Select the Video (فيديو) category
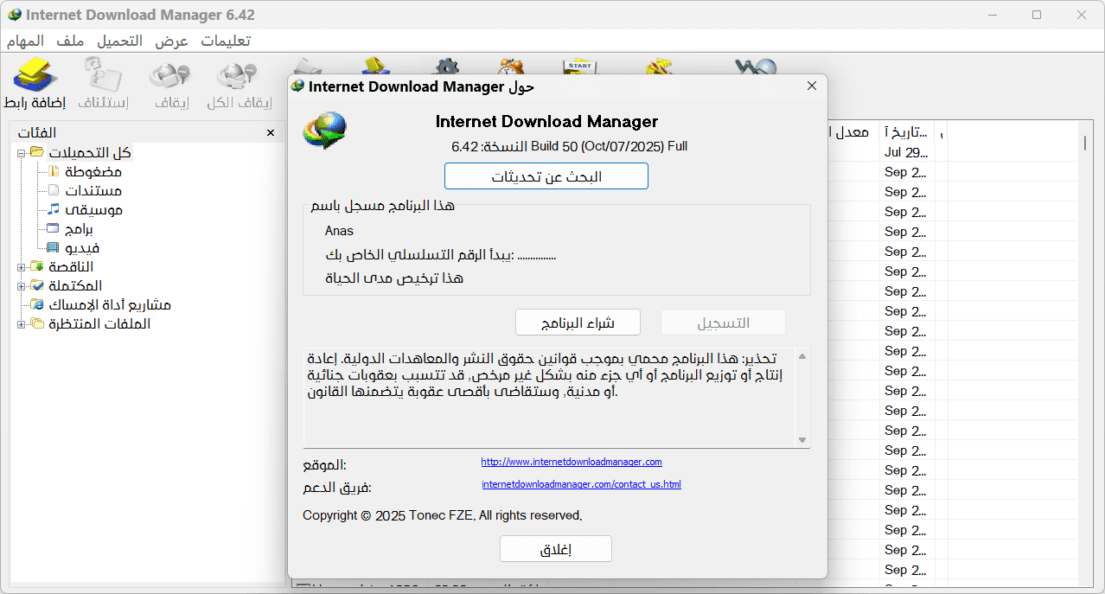The image size is (1105, 594). pos(84,248)
